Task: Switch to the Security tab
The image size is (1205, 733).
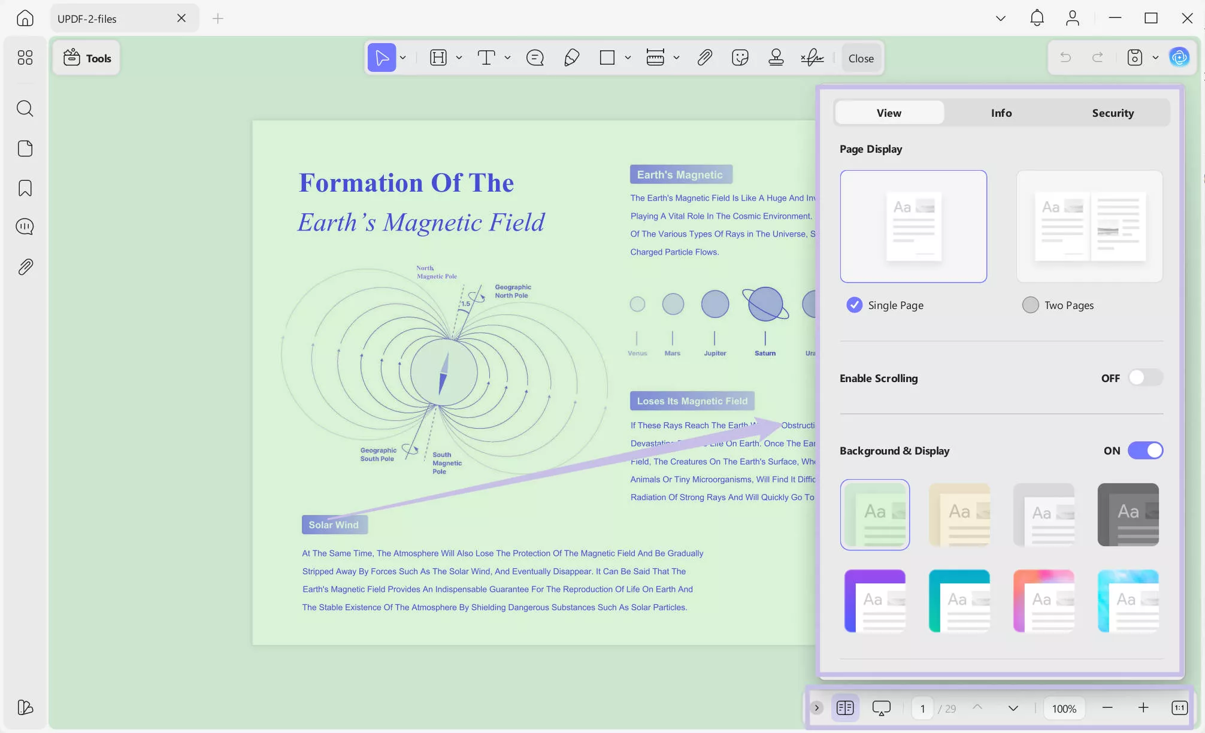Action: (1113, 113)
